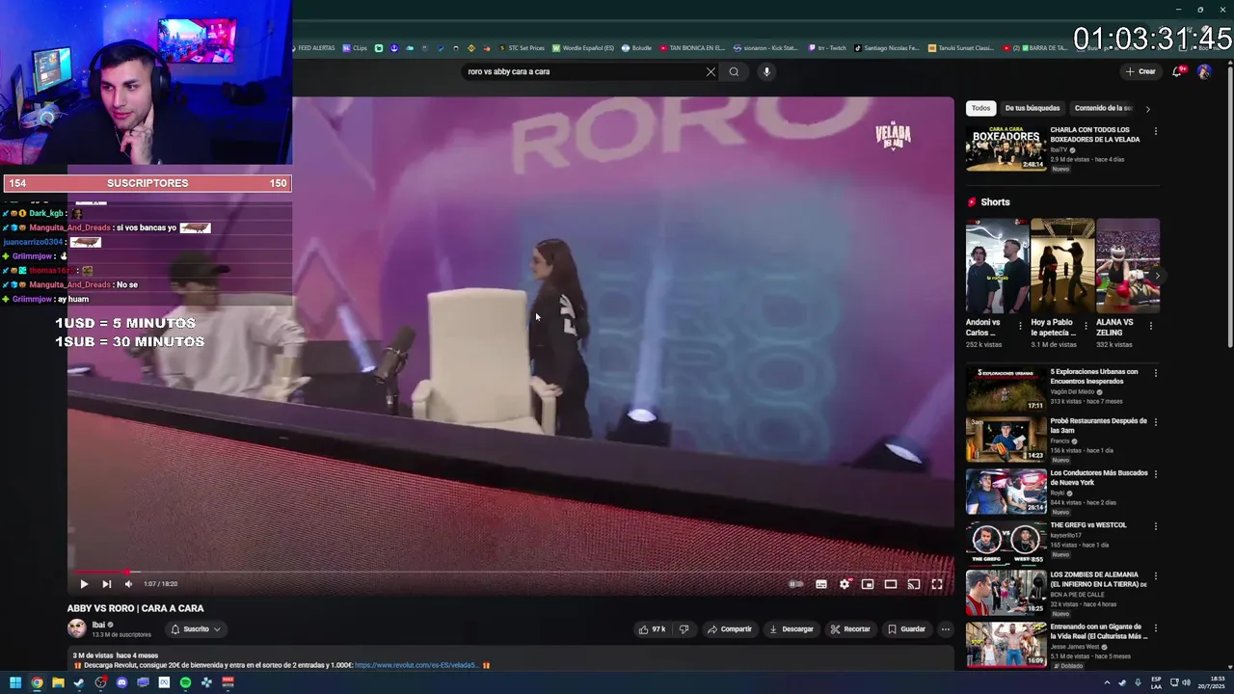Clear the search box text
The height and width of the screenshot is (694, 1234).
coord(711,71)
